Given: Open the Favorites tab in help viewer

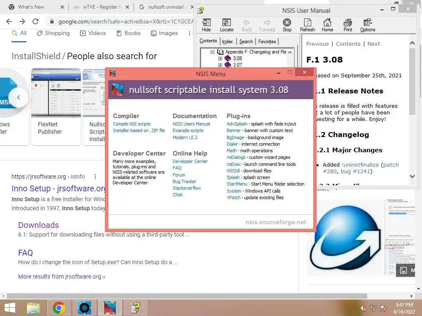Looking at the screenshot, I should click(267, 42).
